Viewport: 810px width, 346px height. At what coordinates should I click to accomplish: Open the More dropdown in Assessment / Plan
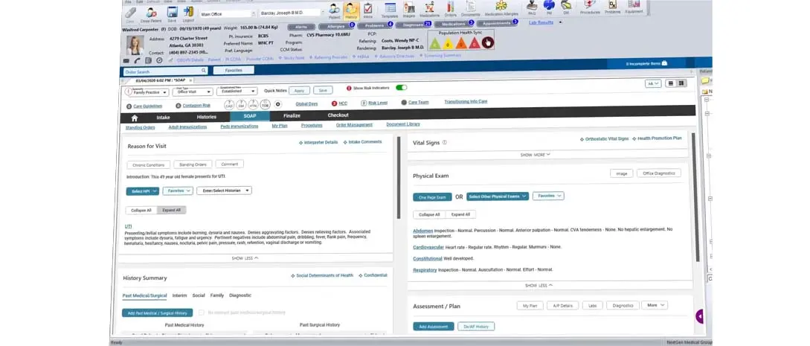[x=655, y=305]
